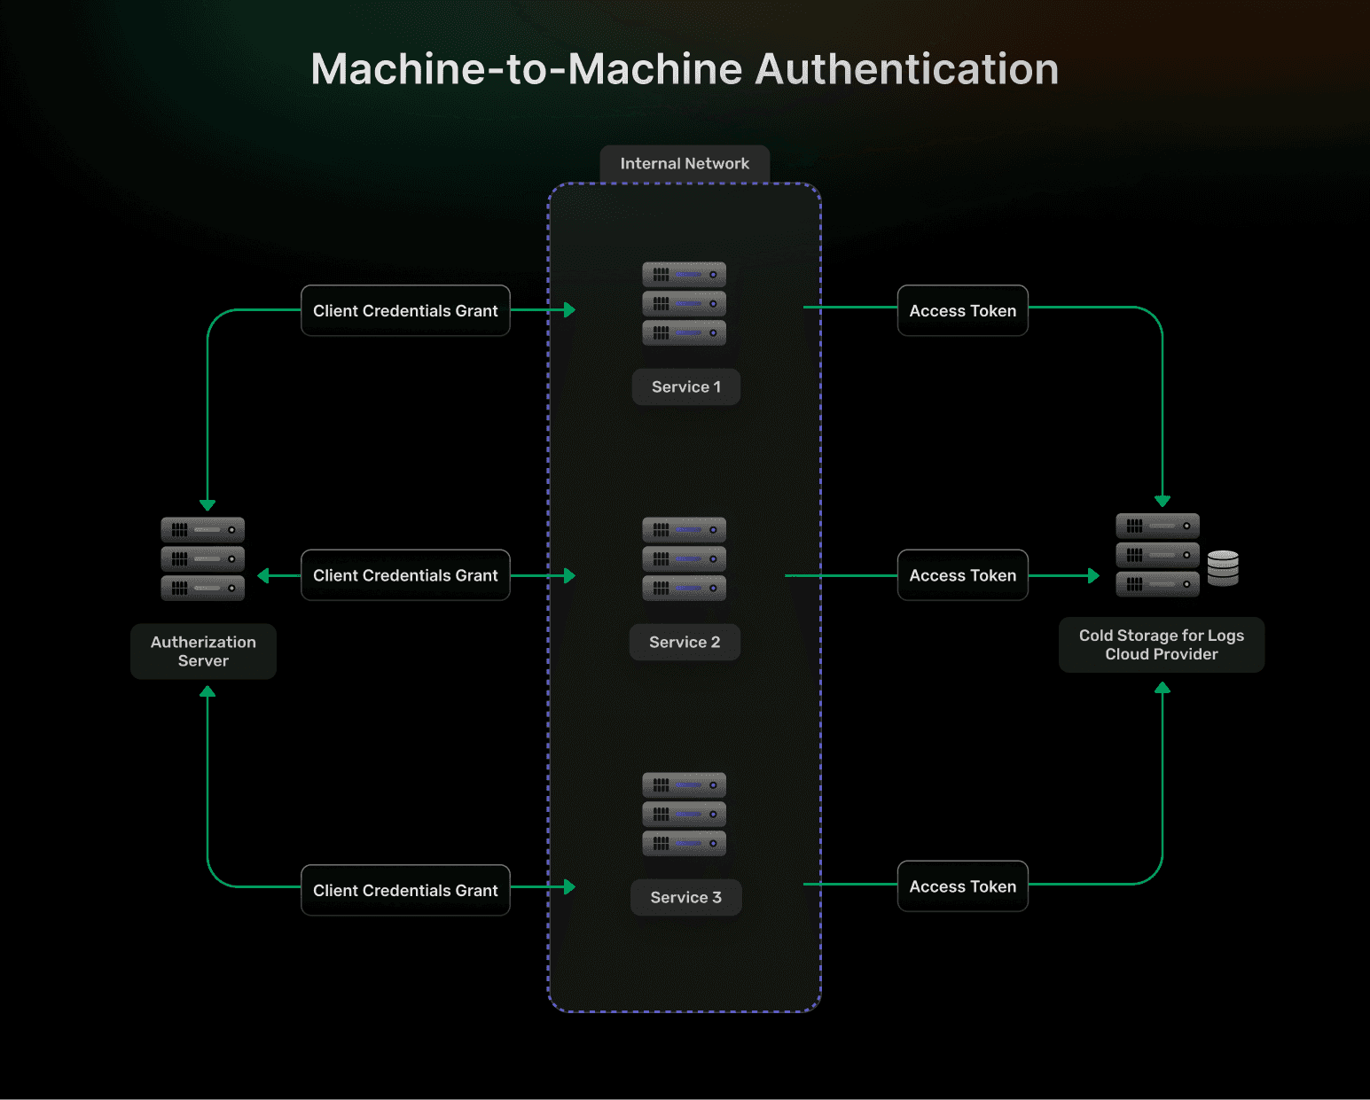
Task: Click the left-pointing arrowhead beside the Autherization Server icon
Action: pyautogui.click(x=263, y=576)
